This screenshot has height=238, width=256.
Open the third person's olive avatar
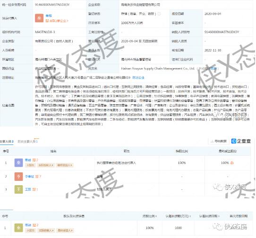pyautogui.click(x=18, y=189)
